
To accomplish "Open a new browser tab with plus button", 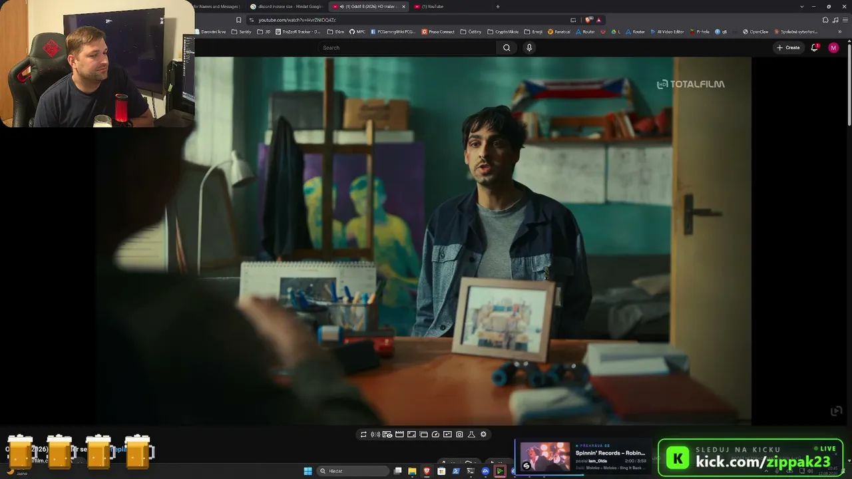I will pos(498,7).
